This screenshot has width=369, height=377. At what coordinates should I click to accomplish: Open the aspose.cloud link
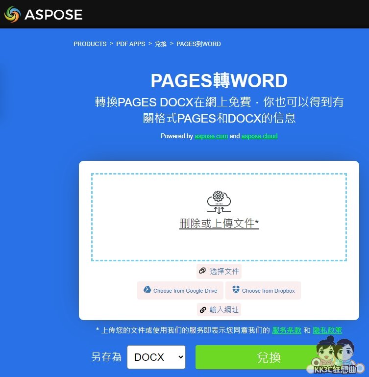(259, 136)
